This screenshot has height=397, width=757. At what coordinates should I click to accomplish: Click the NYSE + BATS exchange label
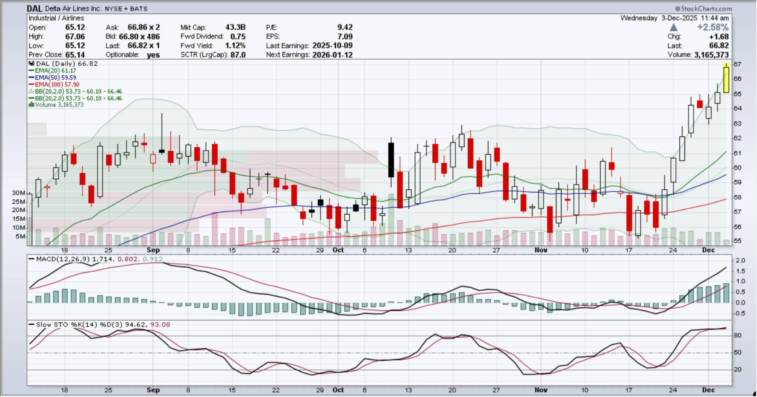pos(126,9)
